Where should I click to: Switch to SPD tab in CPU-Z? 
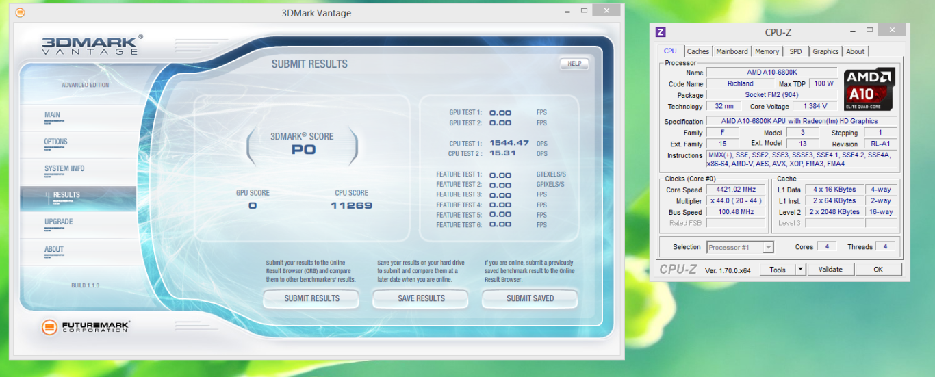[795, 51]
